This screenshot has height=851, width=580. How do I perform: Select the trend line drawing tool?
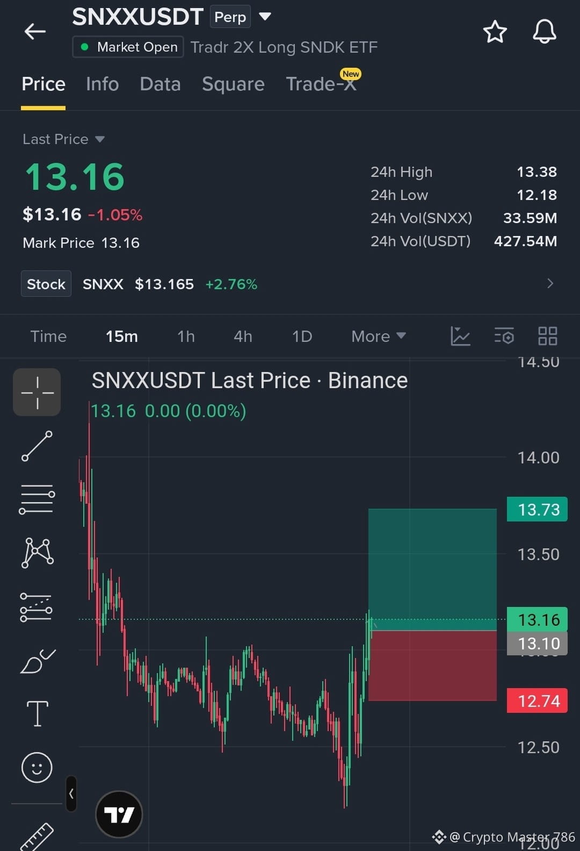(37, 446)
